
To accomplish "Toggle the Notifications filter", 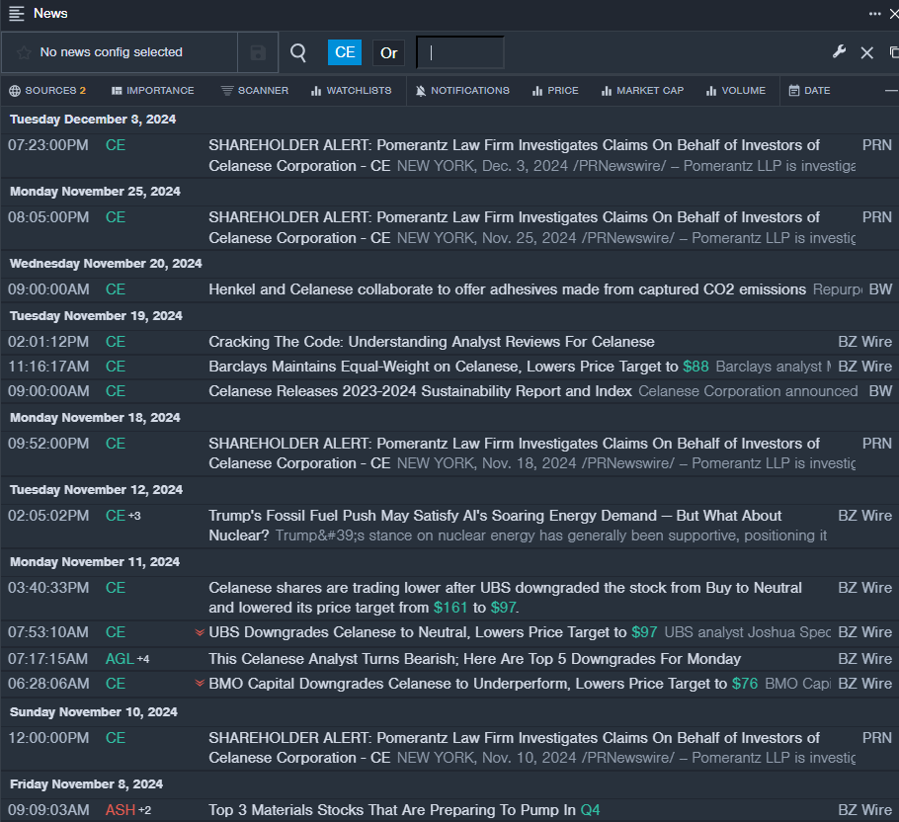I will (461, 91).
